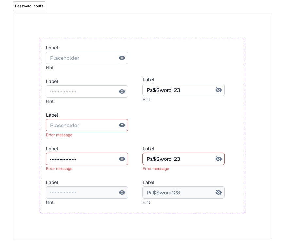
Task: Click the Error message under red Placeholder field
Action: coord(59,135)
